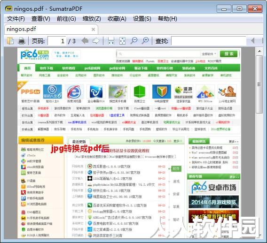Click the 软件下载 nav item
Image resolution: width=267 pixels, height=243 pixels.
(47, 68)
